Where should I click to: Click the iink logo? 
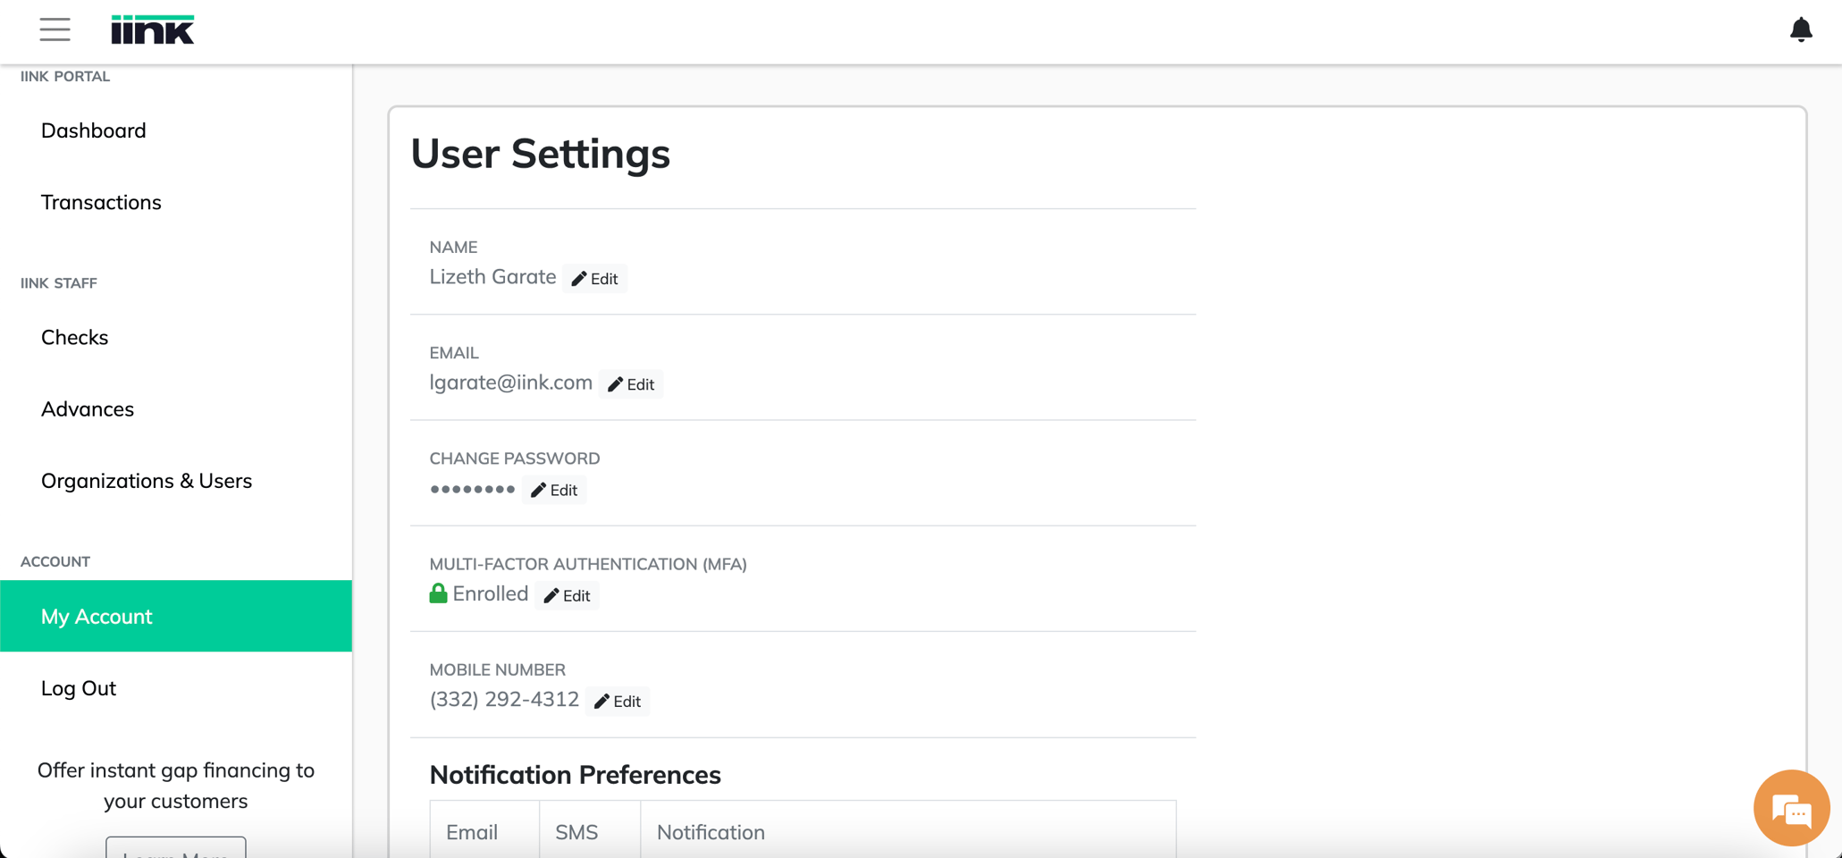pos(152,29)
